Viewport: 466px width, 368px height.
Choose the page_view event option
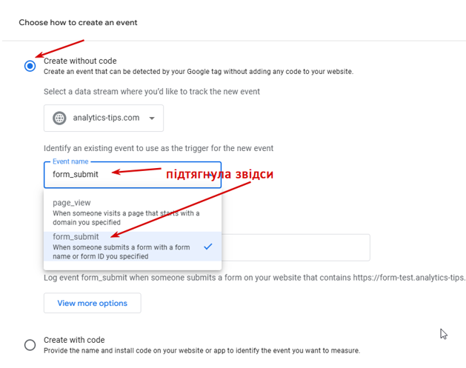(x=72, y=202)
